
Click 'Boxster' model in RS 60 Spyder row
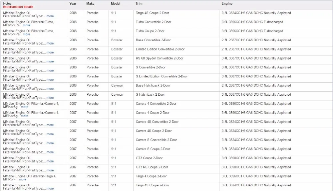[117, 58]
